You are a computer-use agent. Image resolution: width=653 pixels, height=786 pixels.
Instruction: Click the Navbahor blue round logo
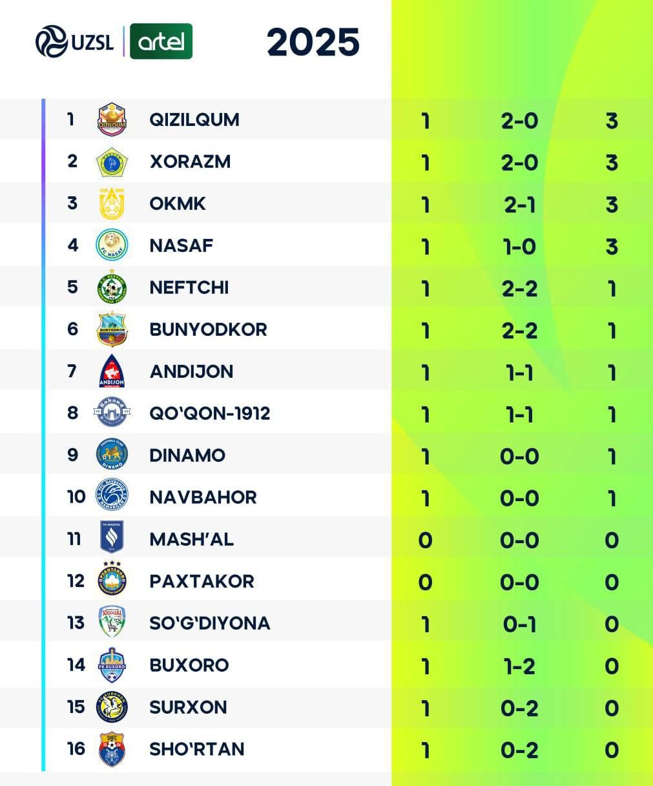(x=112, y=497)
